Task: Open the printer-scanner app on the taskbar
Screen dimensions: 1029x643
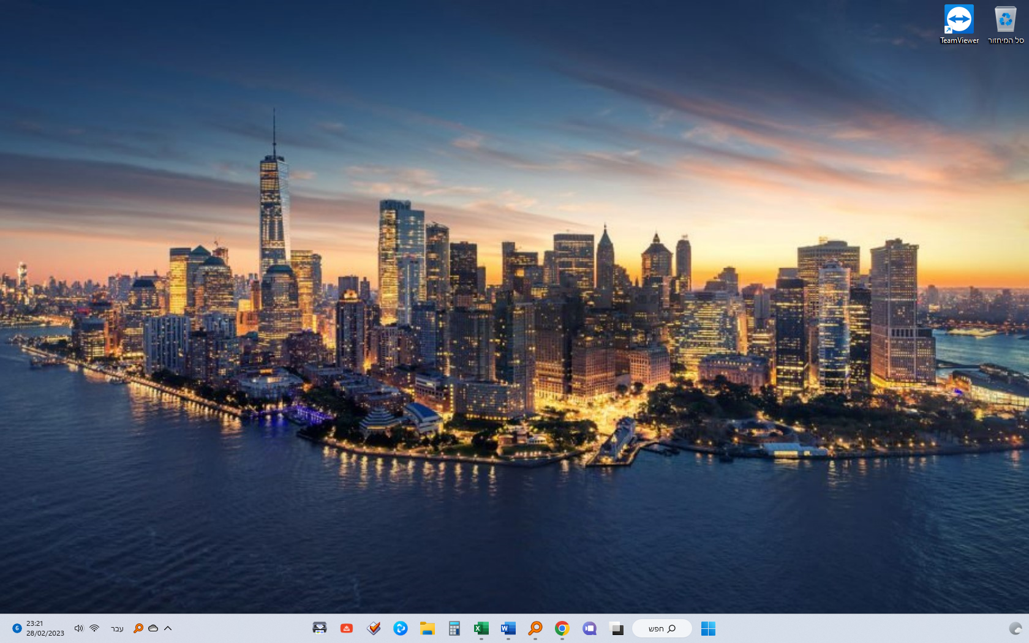Action: [x=320, y=628]
